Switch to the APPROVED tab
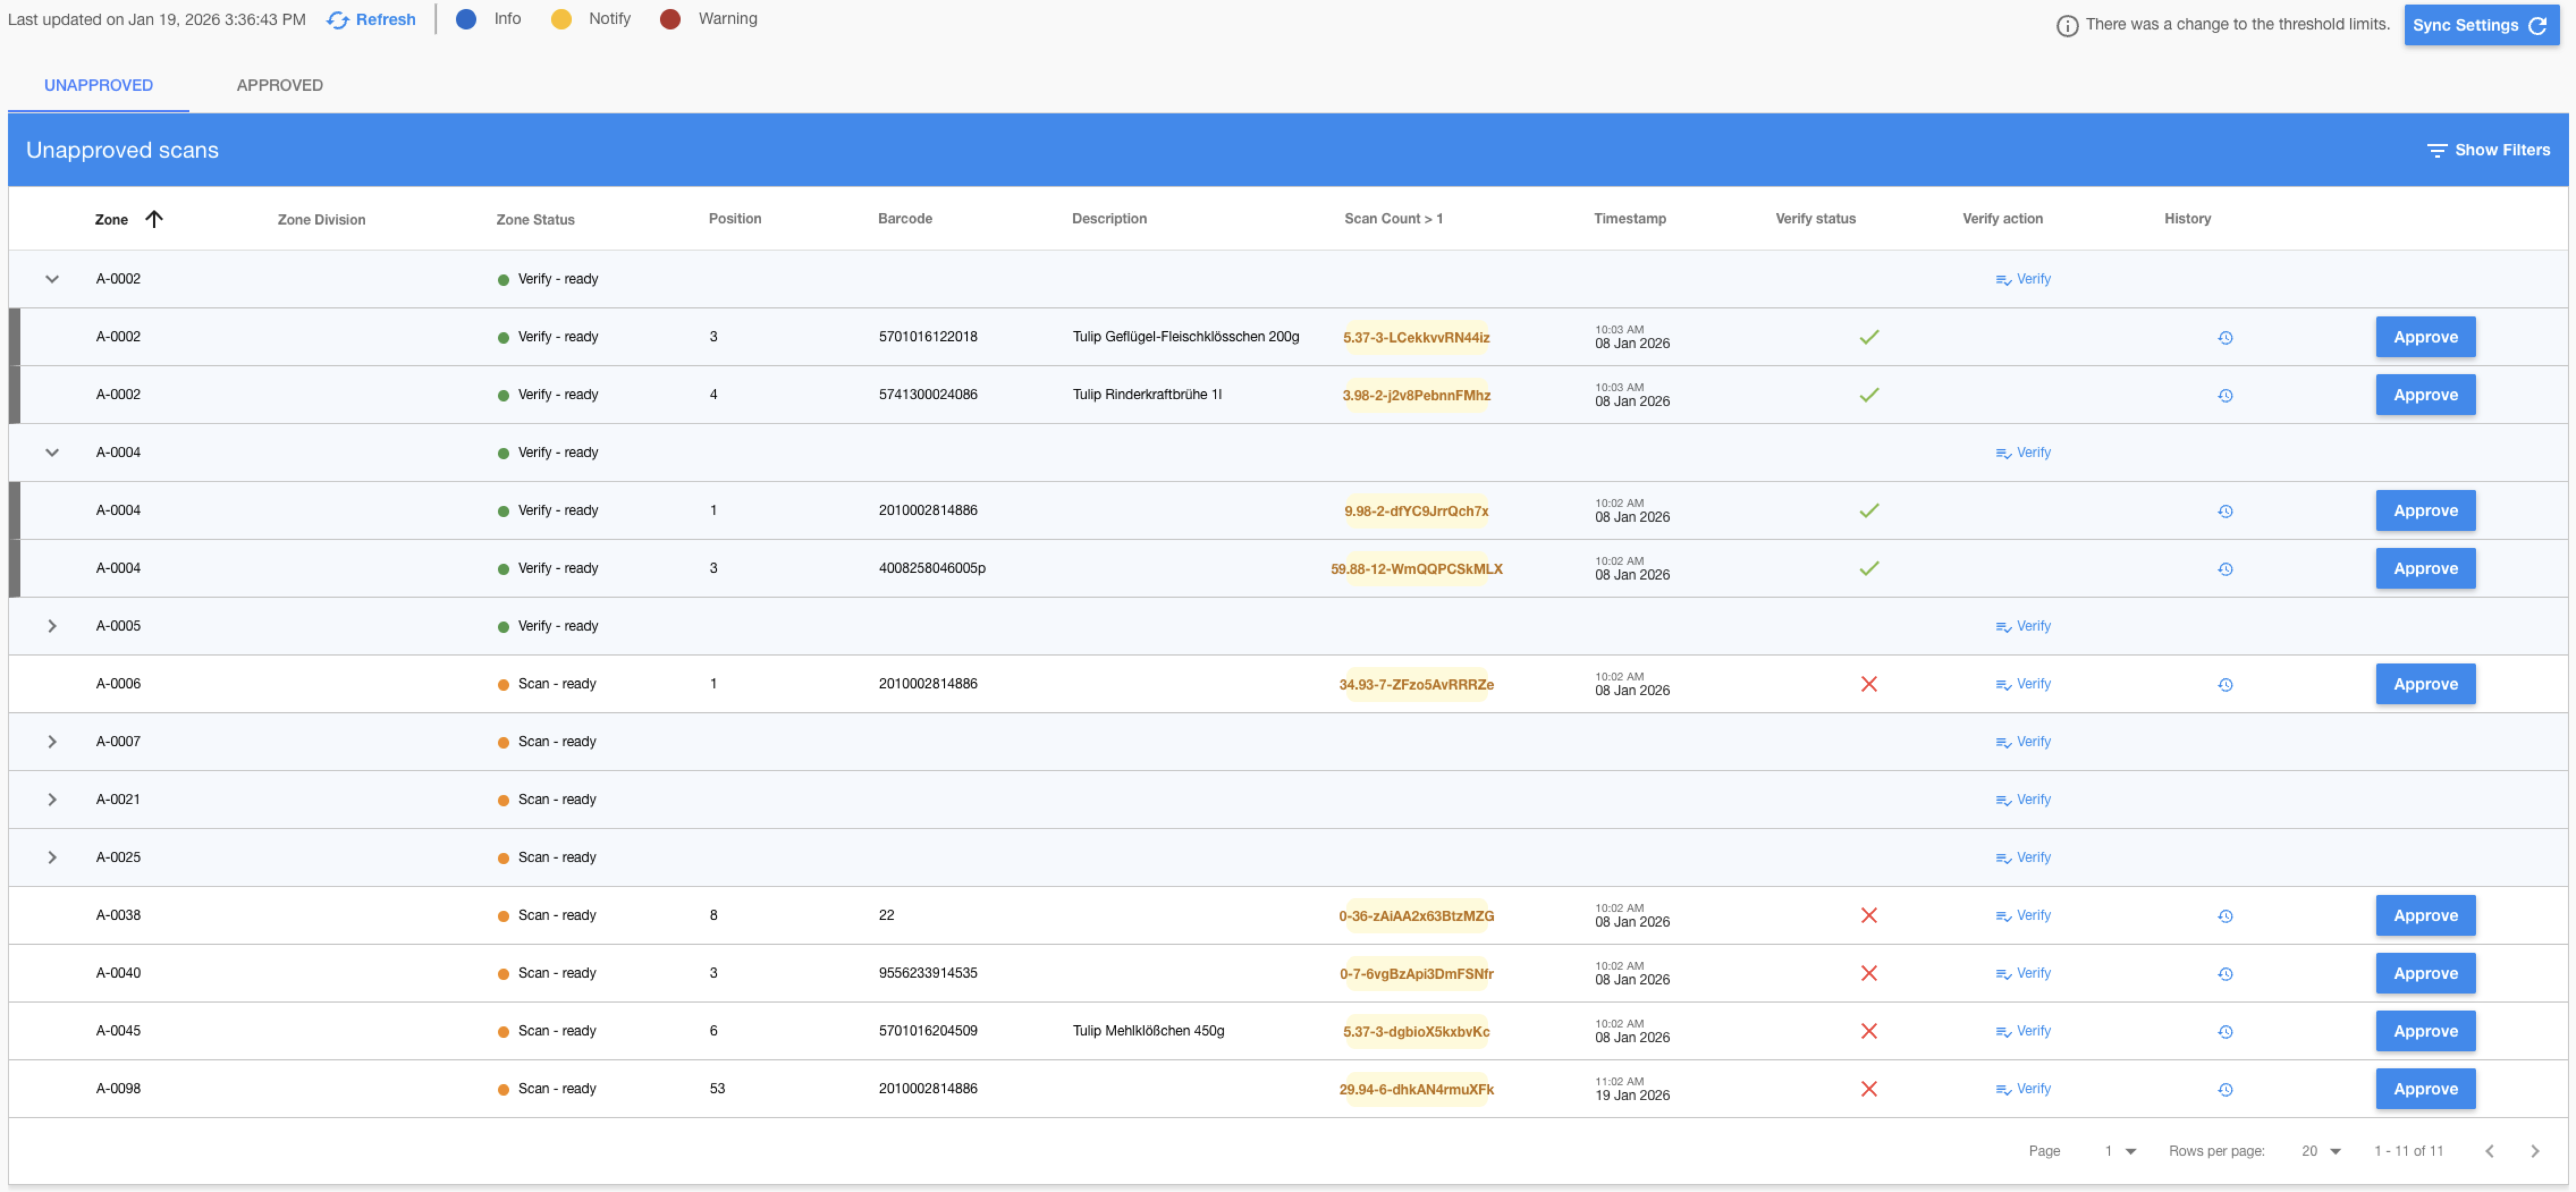 279,85
